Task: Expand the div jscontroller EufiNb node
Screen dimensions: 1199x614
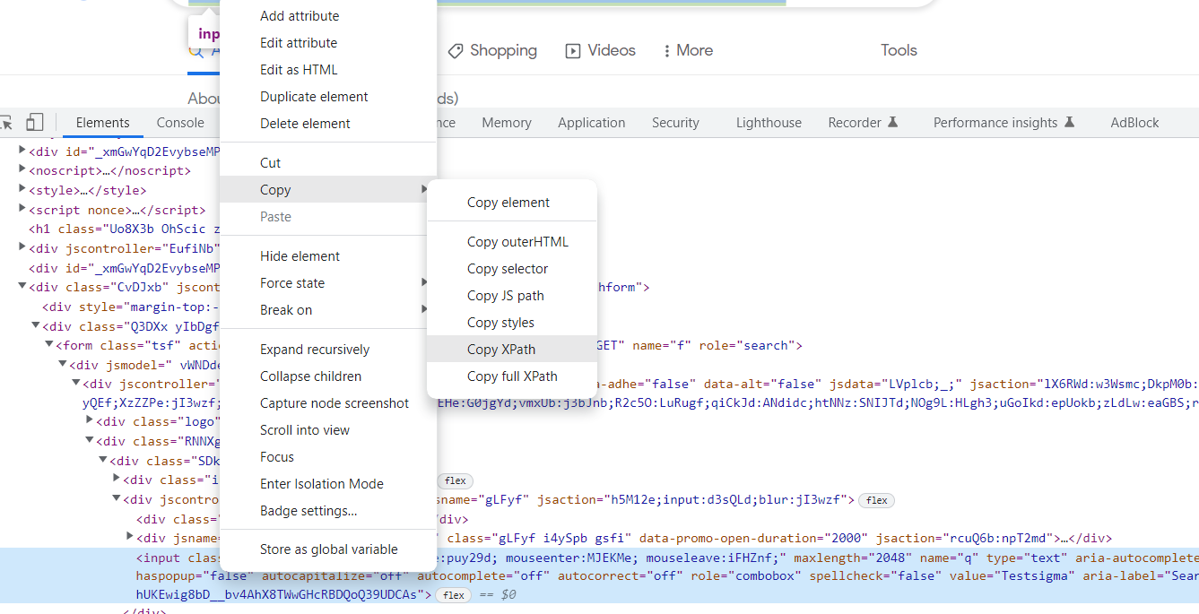Action: coord(22,248)
